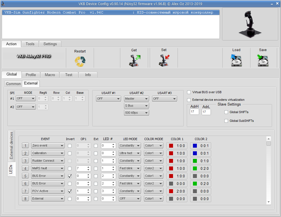Screen dimensions: 281x217
Task: Click red COLOR 1 swatch for Zero event
Action: [x=171, y=146]
